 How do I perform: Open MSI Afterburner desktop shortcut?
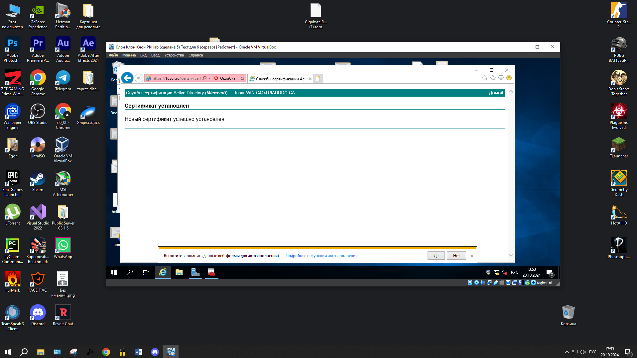63,183
